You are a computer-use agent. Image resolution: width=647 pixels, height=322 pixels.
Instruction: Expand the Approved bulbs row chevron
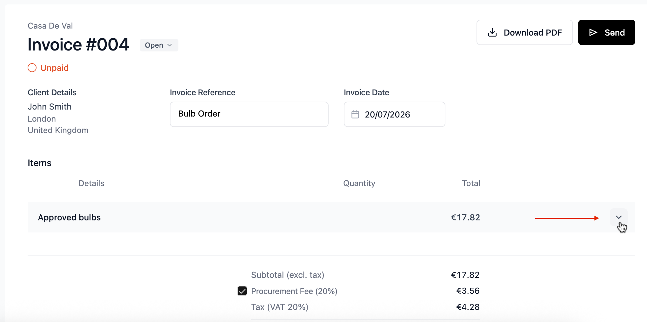coord(619,217)
